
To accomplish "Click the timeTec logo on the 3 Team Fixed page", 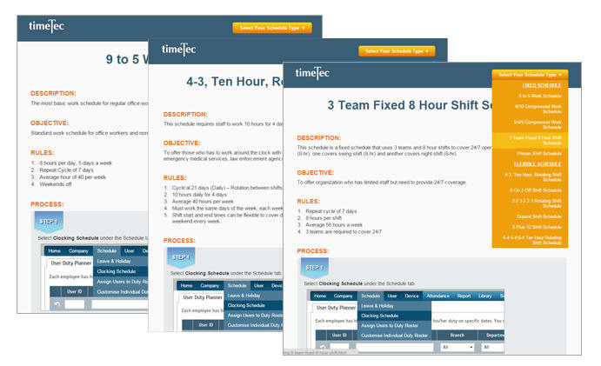I will click(312, 73).
